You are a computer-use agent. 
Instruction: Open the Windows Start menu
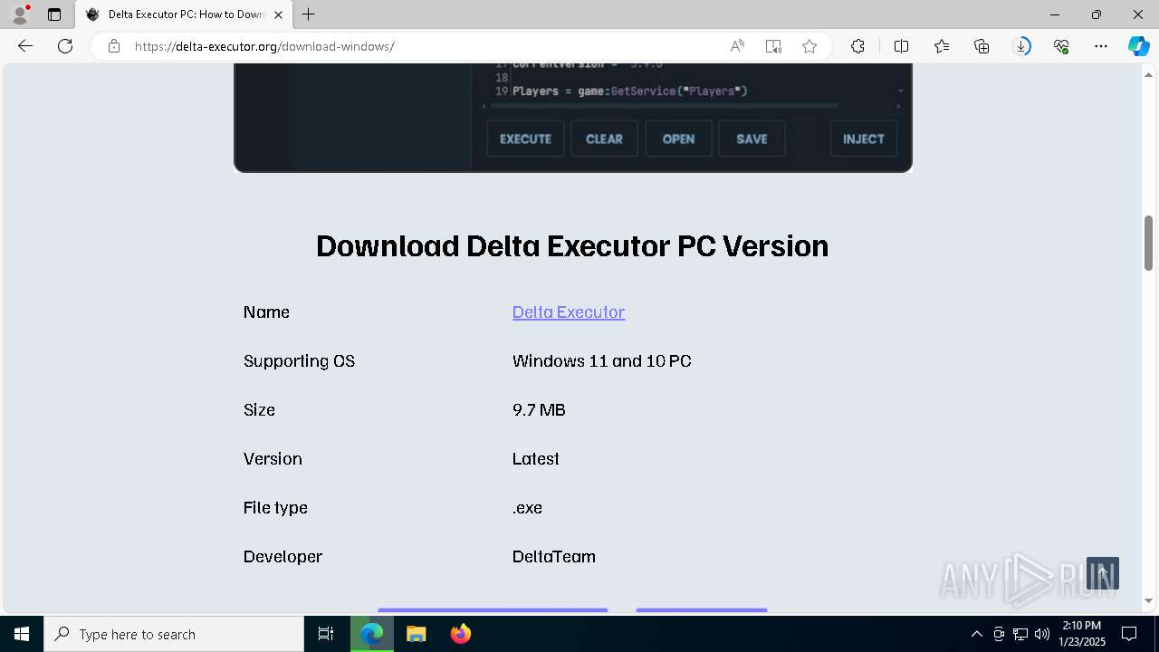point(22,634)
